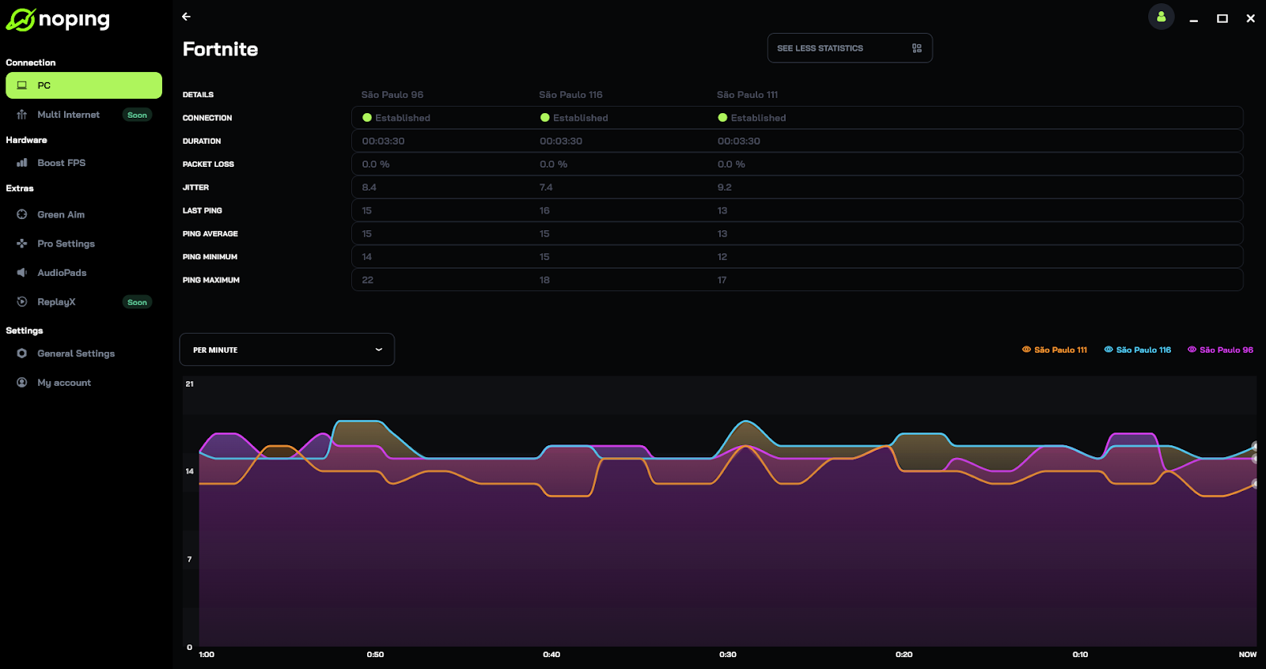1266x669 pixels.
Task: Click the Per Minute dropdown chevron
Action: (x=379, y=350)
